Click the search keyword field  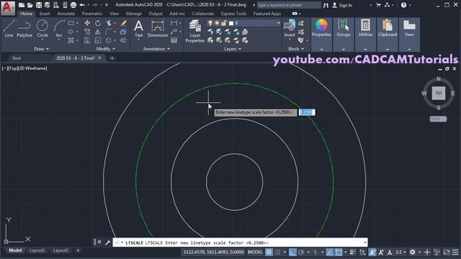pyautogui.click(x=289, y=5)
